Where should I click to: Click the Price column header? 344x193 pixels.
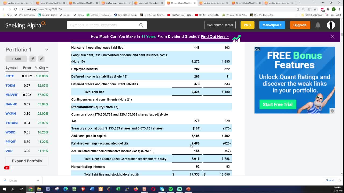27,68
